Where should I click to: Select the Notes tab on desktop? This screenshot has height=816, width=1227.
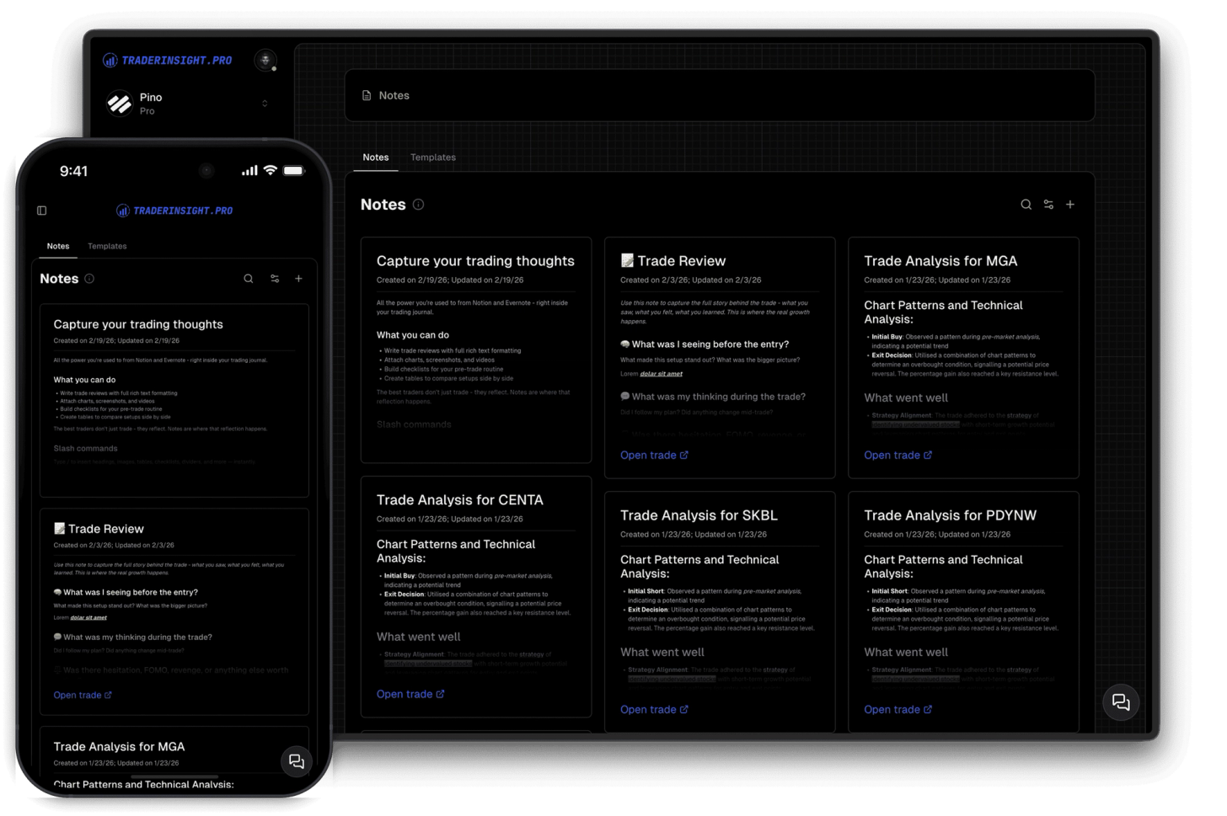pos(376,157)
